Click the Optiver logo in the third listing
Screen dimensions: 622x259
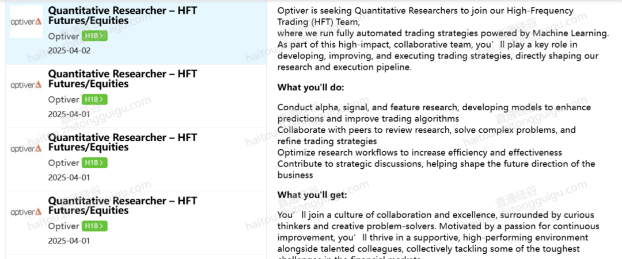pyautogui.click(x=26, y=148)
